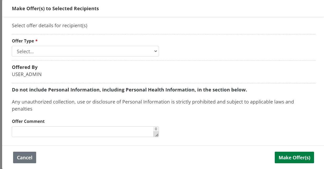Submit with the Make Offer(s) button
This screenshot has height=169, width=324.
[x=294, y=157]
